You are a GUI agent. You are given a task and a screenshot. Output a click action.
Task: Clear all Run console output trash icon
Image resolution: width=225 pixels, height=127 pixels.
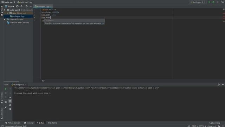click(x=10, y=109)
